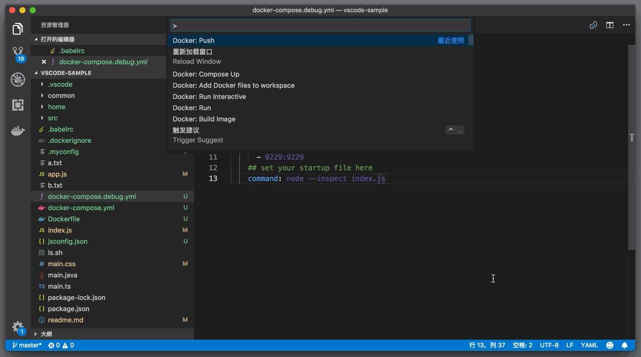The image size is (641, 357).
Task: Select Docker: Build Image command
Action: point(204,119)
